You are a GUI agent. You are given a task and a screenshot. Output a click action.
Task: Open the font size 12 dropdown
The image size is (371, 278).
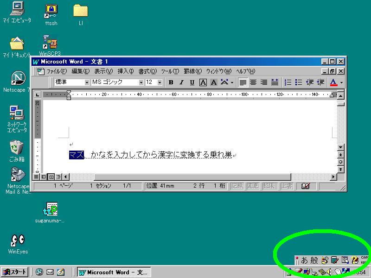coord(160,82)
